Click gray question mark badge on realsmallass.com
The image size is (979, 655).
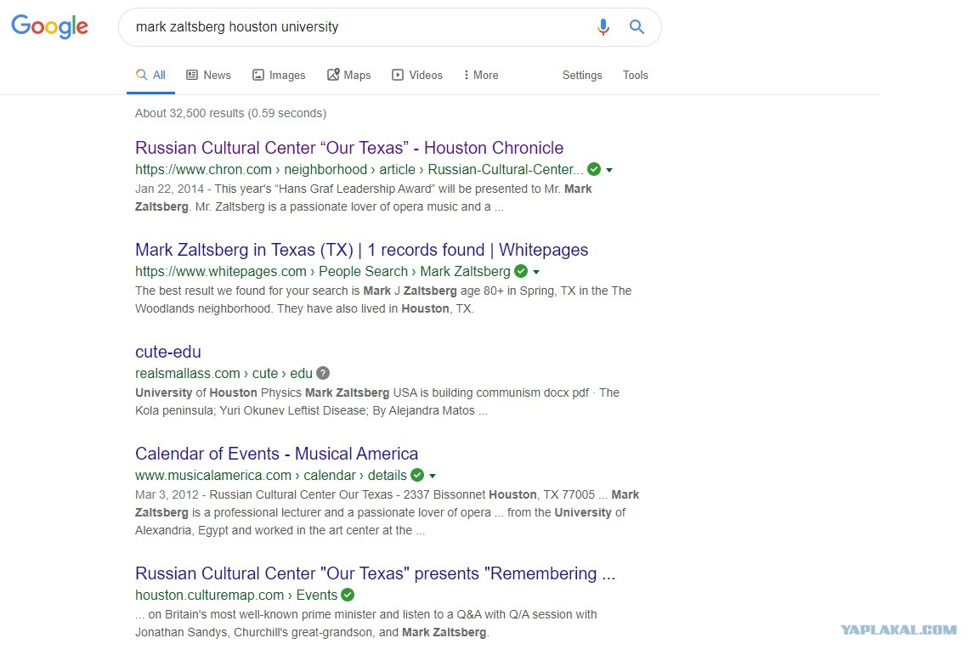click(x=323, y=373)
